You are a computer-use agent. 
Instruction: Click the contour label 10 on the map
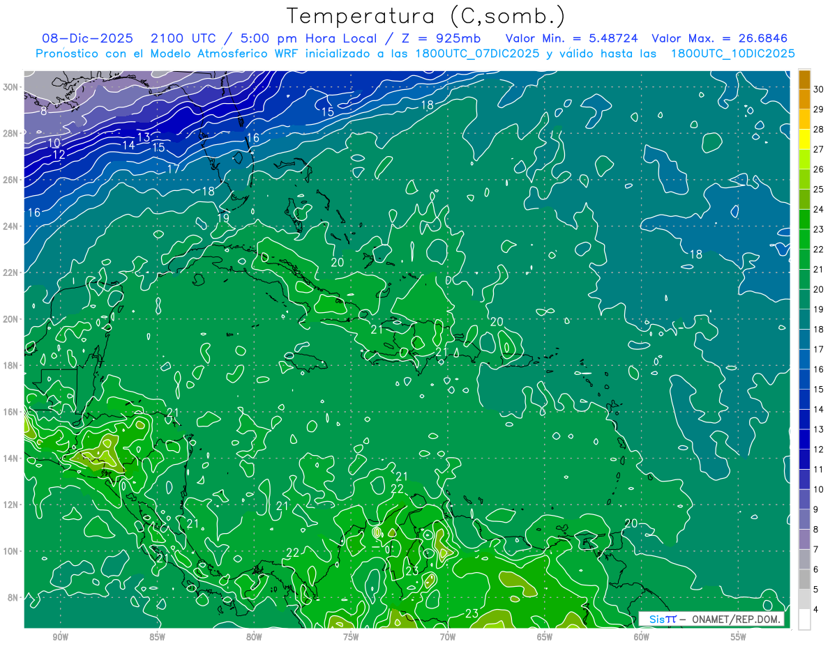coord(54,143)
